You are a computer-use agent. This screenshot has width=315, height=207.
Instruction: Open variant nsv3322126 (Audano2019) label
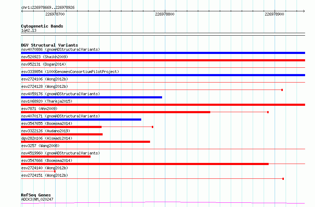[46, 131]
